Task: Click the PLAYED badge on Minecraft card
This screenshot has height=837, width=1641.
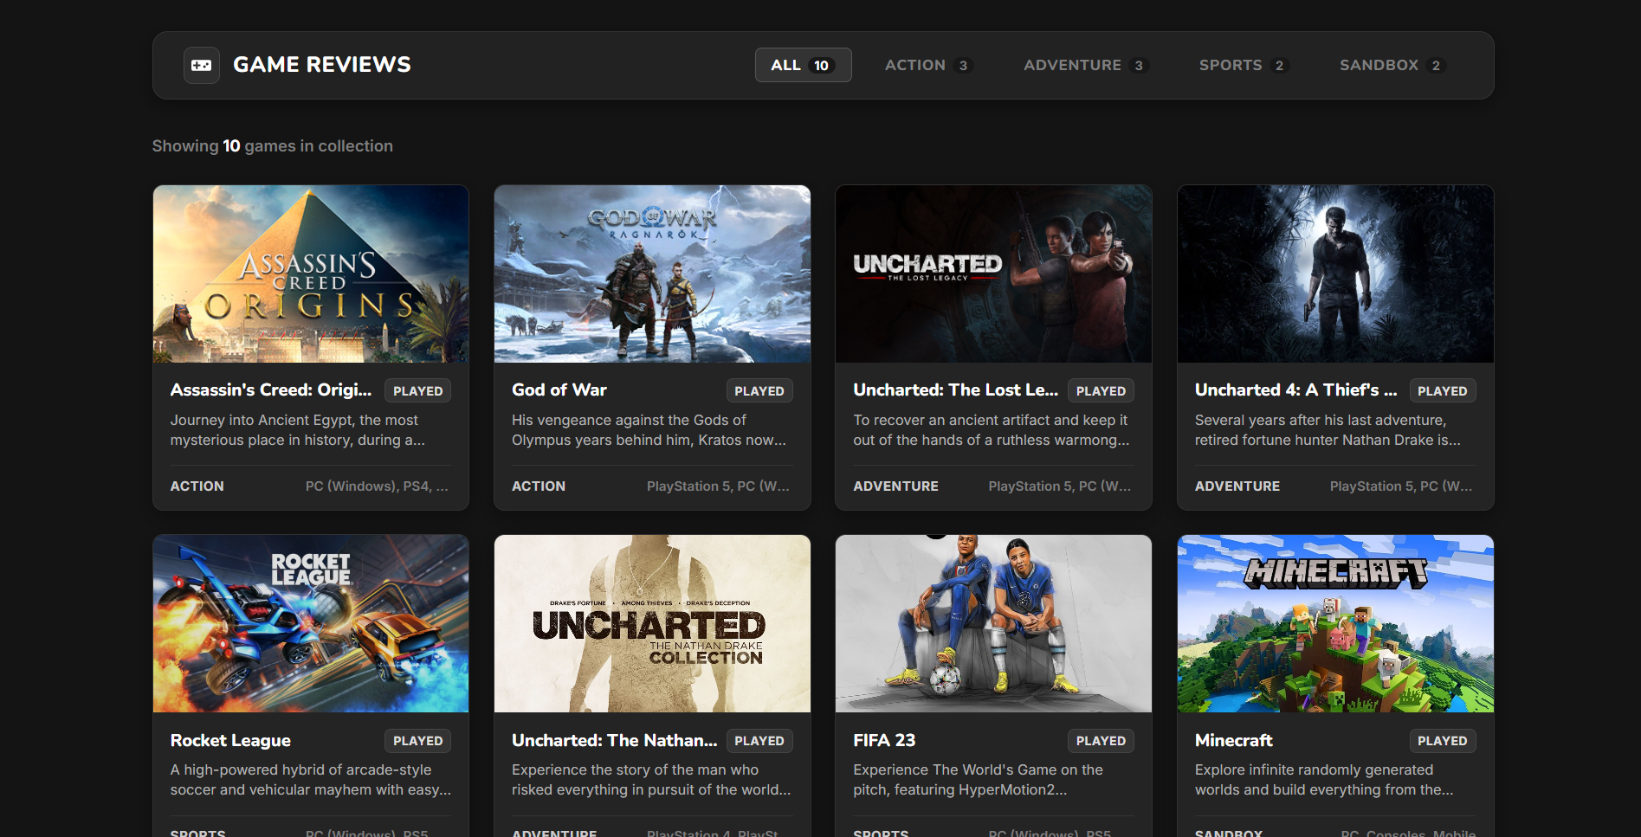Action: click(x=1443, y=741)
